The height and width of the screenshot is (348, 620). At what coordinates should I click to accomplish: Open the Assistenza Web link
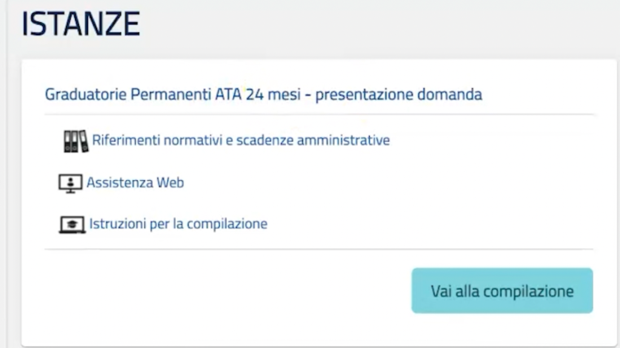pos(135,182)
